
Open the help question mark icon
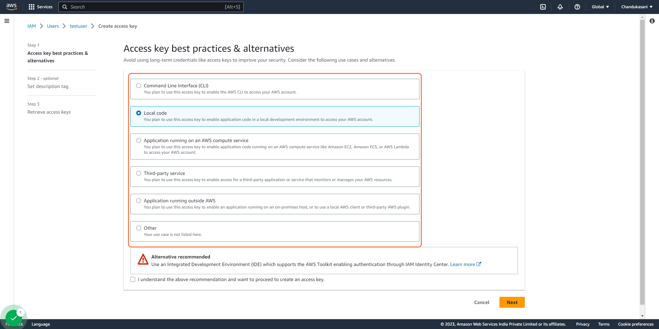pyautogui.click(x=577, y=7)
